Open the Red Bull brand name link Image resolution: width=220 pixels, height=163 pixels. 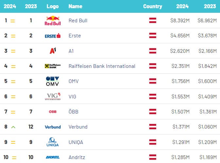point(78,21)
